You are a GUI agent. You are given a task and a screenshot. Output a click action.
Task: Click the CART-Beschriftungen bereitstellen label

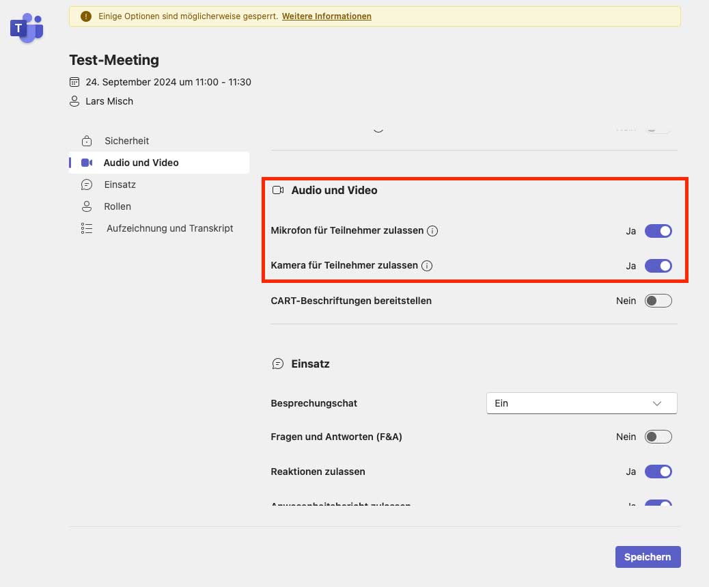point(351,301)
